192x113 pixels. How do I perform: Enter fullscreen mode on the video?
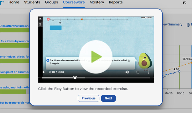click(138, 72)
